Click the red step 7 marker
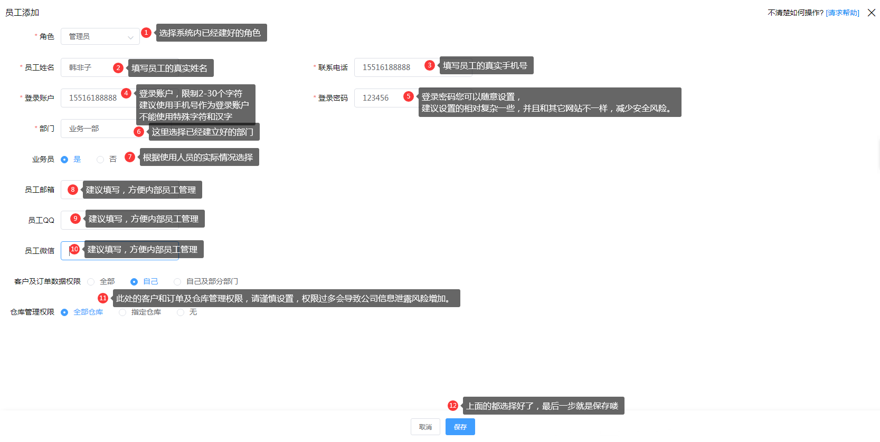Viewport: 880px width, 442px height. [130, 157]
